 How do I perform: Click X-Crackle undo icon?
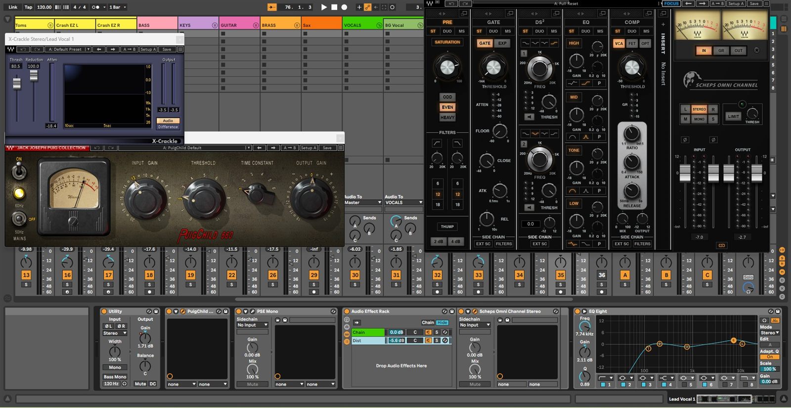click(x=23, y=49)
